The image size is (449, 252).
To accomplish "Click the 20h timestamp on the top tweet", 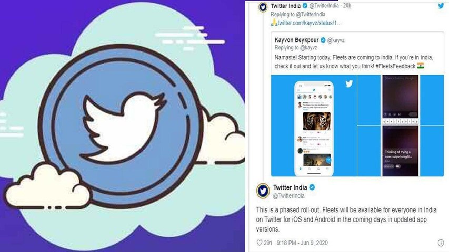I will click(x=347, y=6).
